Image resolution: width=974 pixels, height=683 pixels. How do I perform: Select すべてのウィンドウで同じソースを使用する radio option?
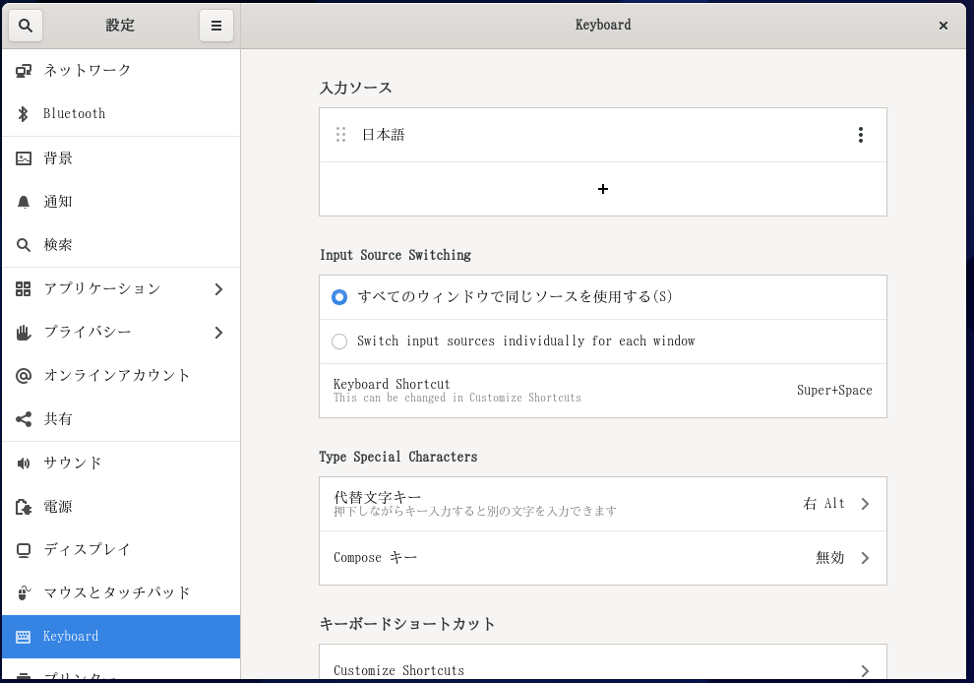point(339,297)
